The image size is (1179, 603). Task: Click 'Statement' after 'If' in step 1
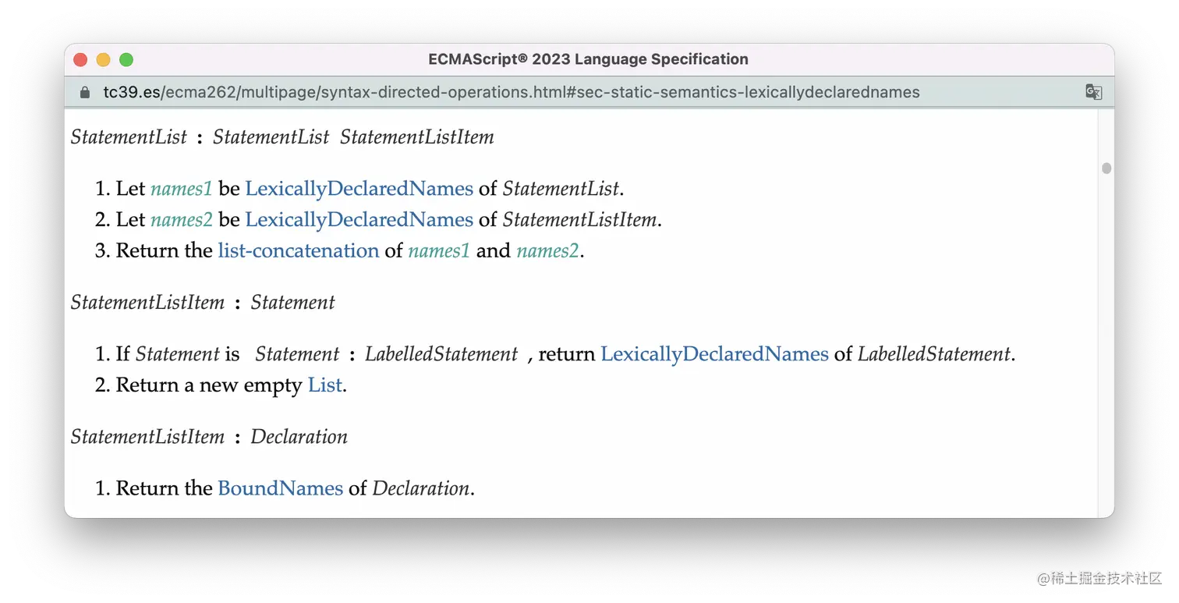(178, 354)
